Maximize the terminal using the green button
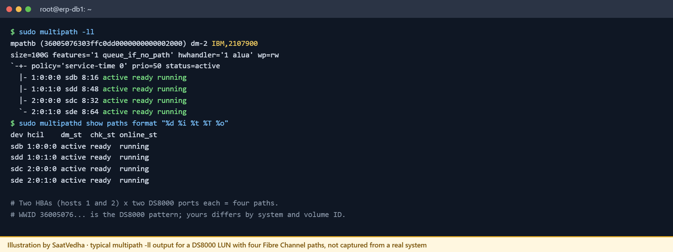 28,9
